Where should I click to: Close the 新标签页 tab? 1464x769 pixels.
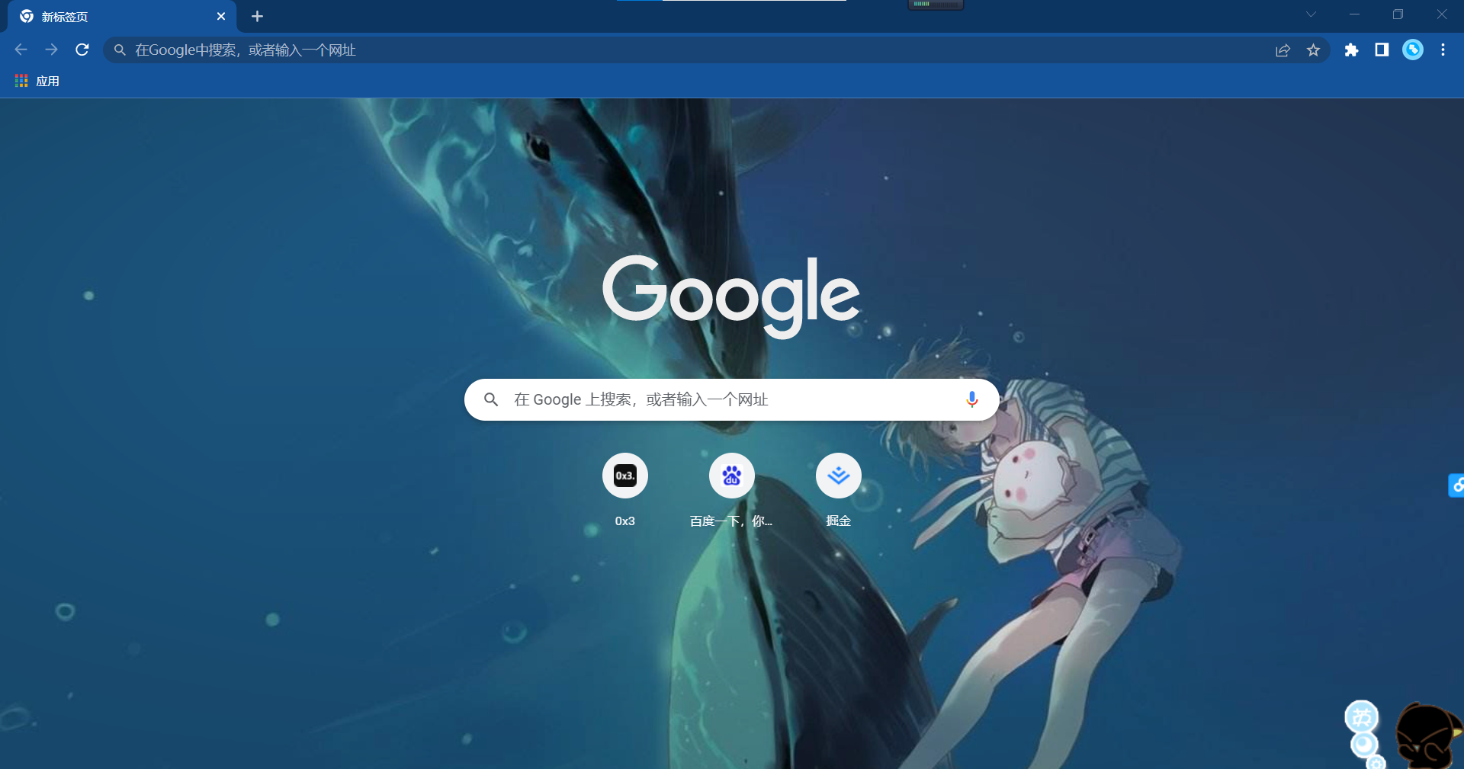coord(221,16)
